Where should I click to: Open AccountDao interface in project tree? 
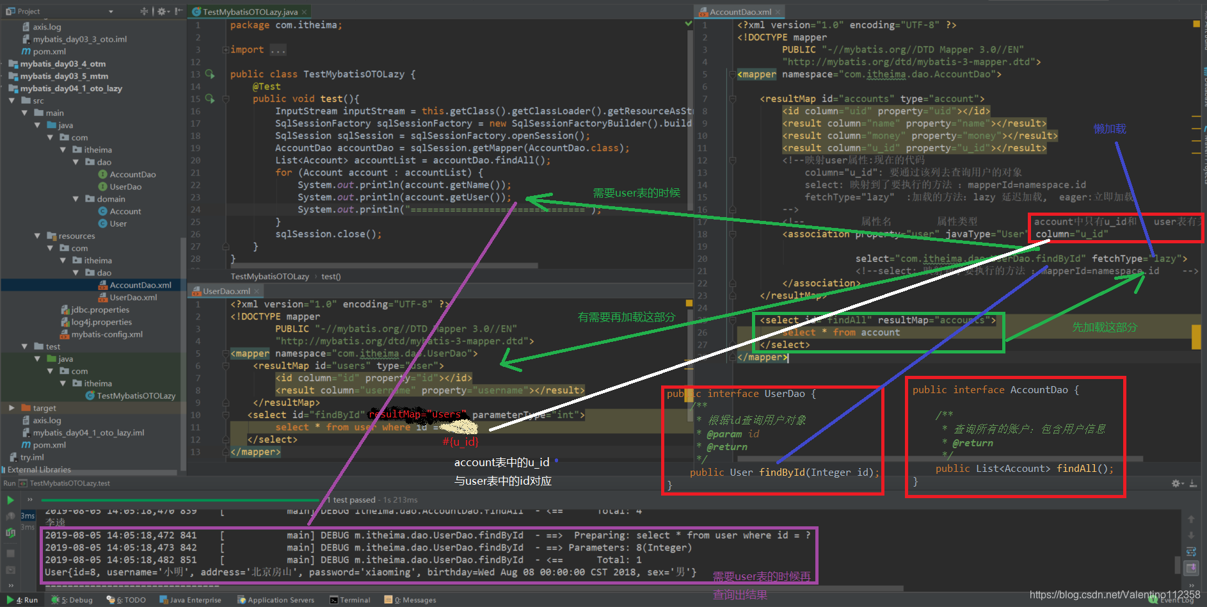(127, 174)
